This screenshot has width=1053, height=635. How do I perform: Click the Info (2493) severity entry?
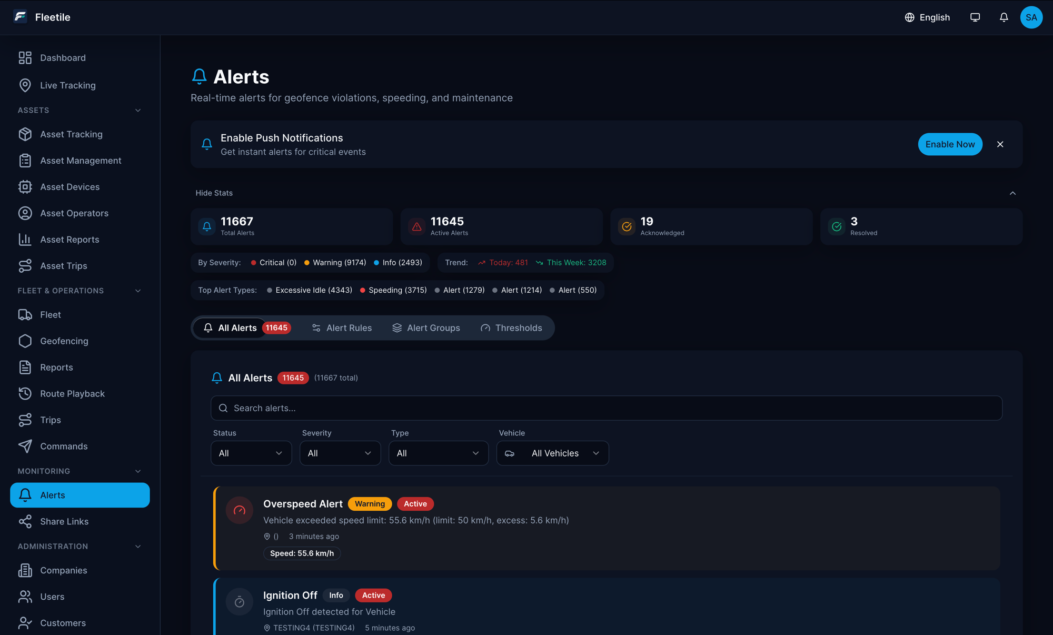pos(398,263)
